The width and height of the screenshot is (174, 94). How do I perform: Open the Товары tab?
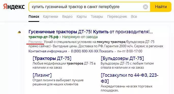click(x=97, y=17)
